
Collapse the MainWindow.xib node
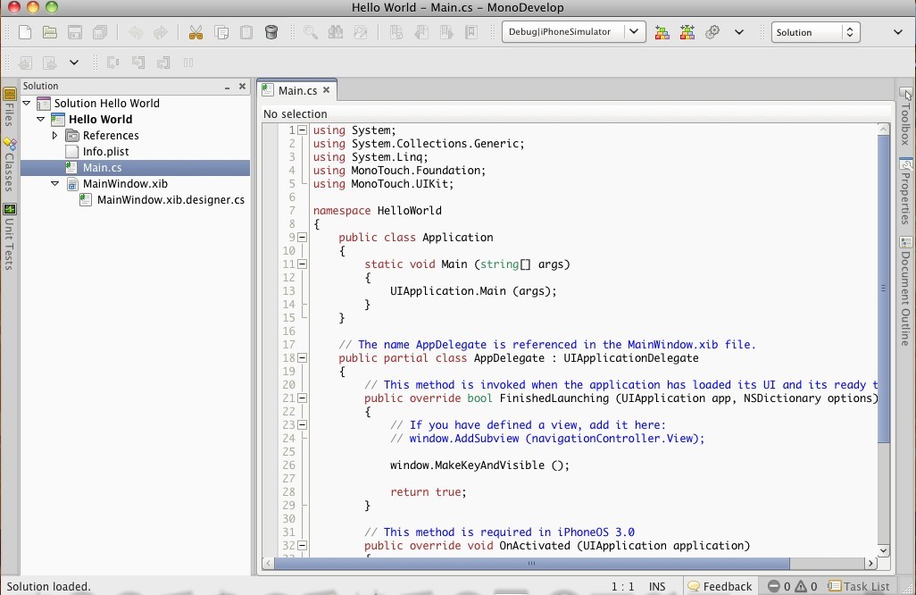(x=55, y=183)
